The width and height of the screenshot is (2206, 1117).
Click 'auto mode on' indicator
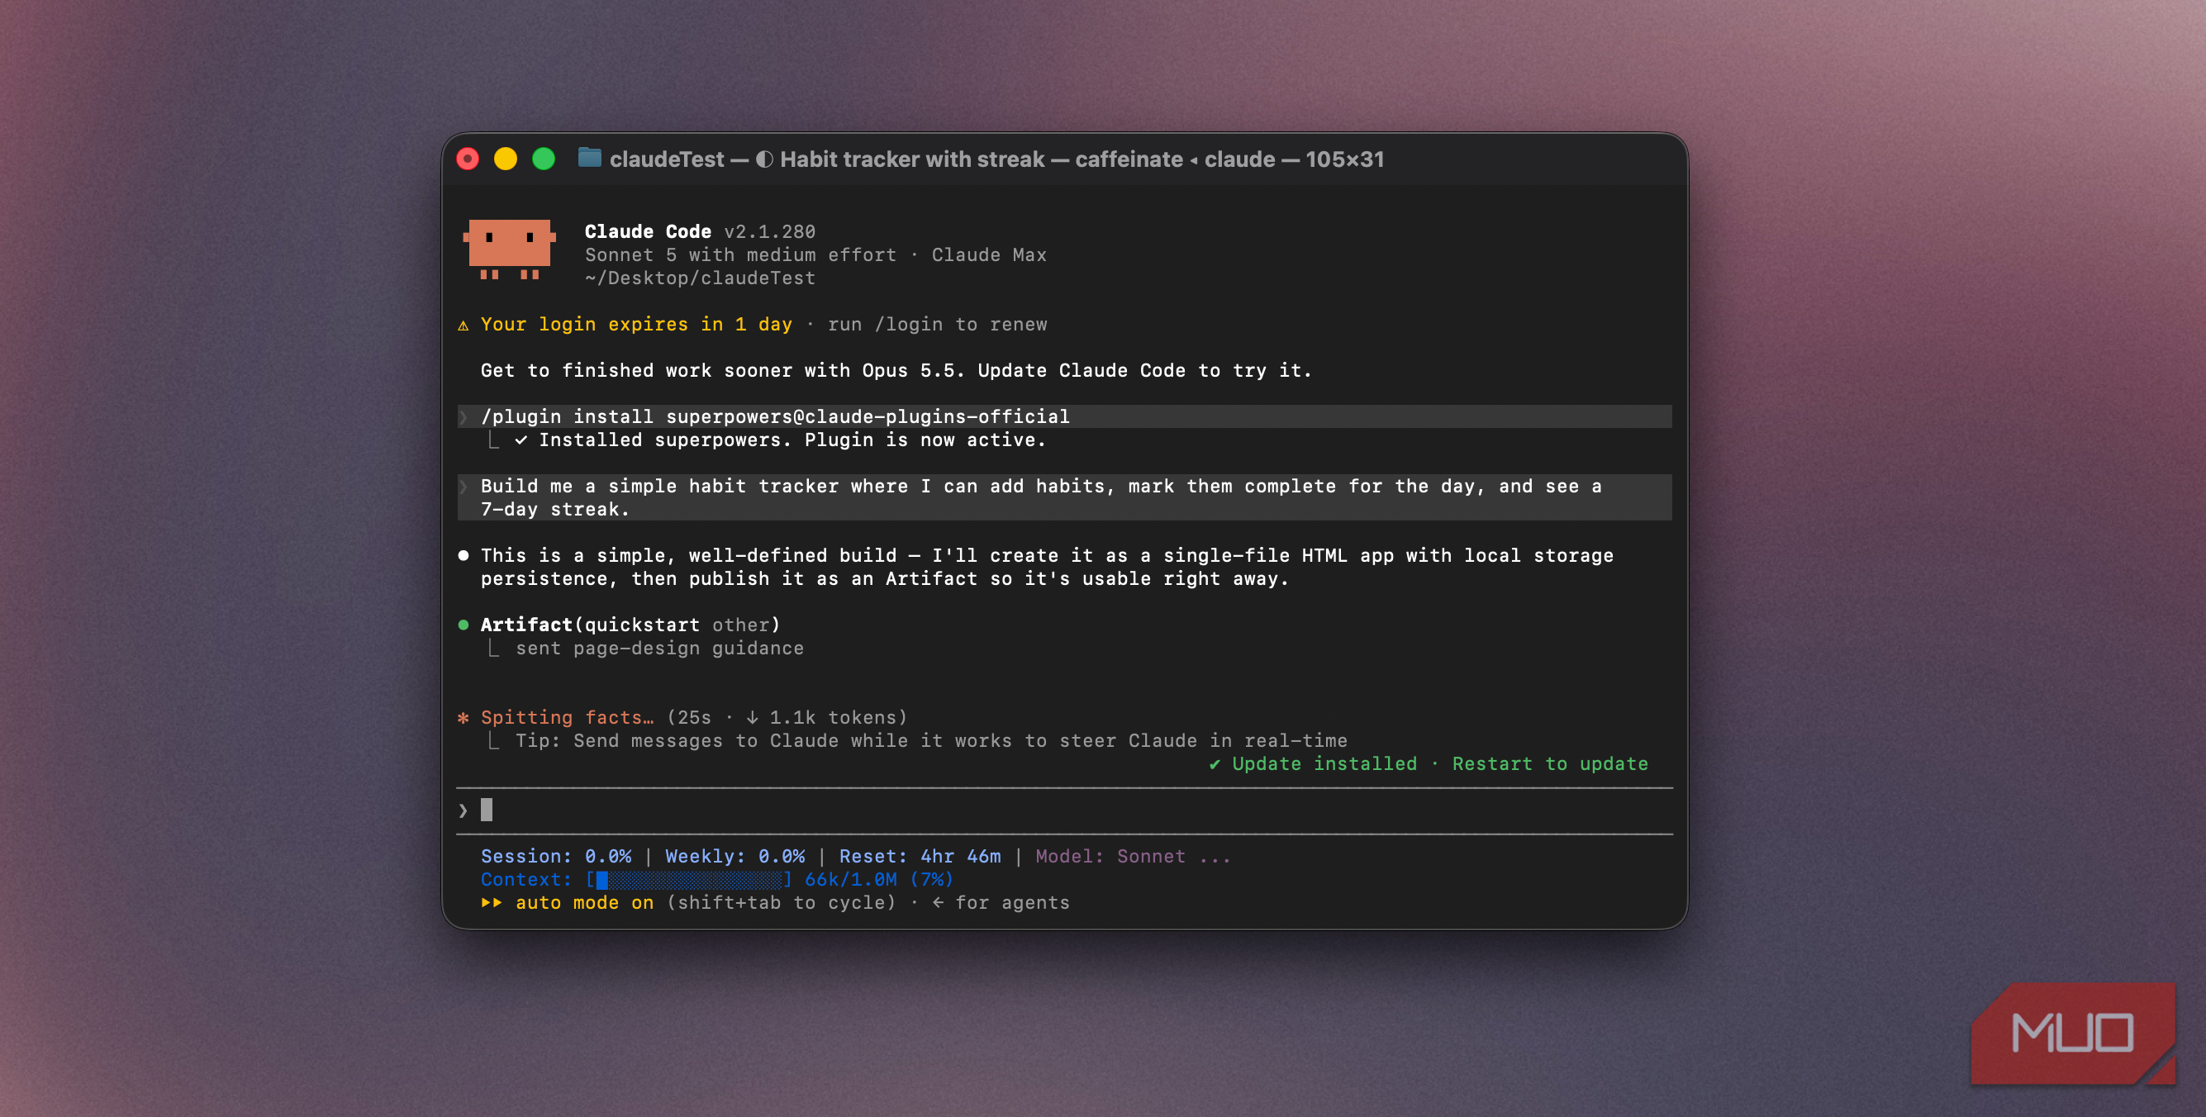click(x=584, y=902)
